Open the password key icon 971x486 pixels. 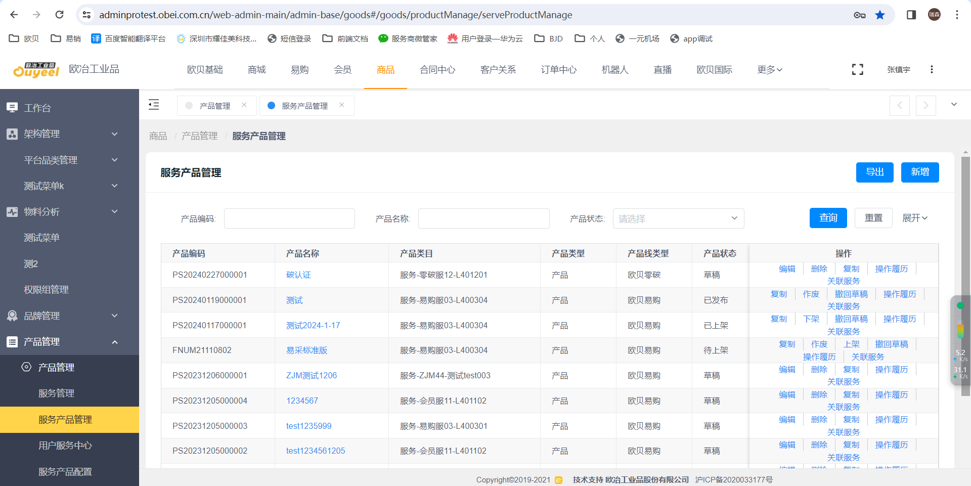[859, 15]
